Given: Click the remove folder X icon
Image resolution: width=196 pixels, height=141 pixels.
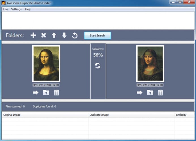Looking at the screenshot, I should pos(44,36).
